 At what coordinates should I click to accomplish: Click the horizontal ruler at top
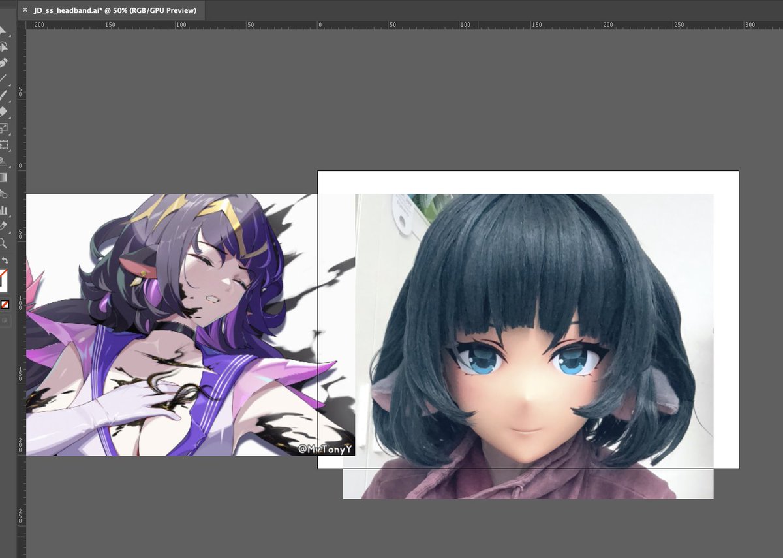405,25
